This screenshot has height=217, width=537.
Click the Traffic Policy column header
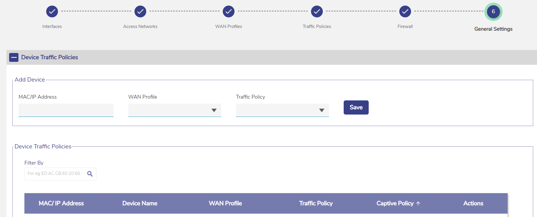coord(316,203)
